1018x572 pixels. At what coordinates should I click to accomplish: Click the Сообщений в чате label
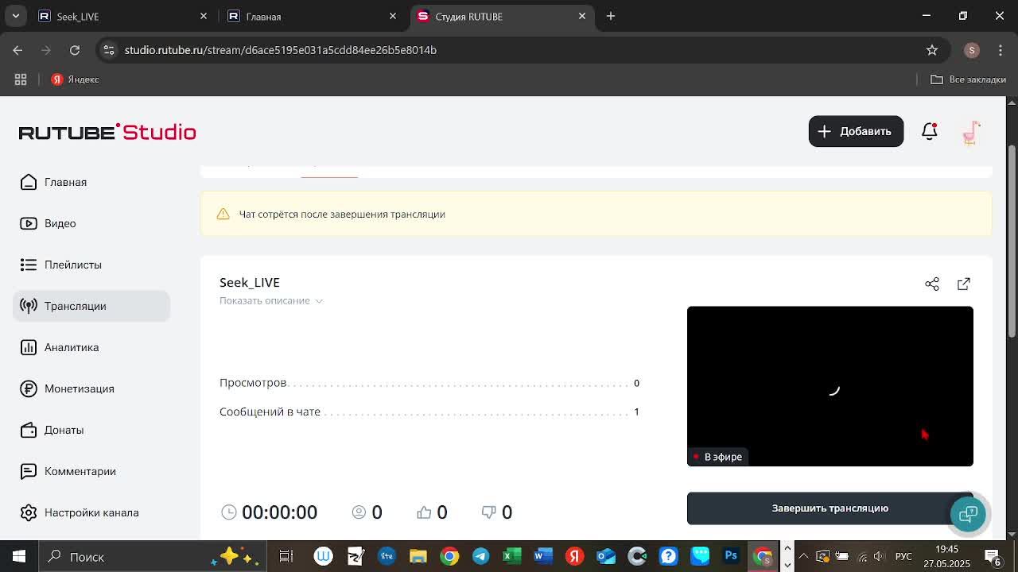pos(270,412)
